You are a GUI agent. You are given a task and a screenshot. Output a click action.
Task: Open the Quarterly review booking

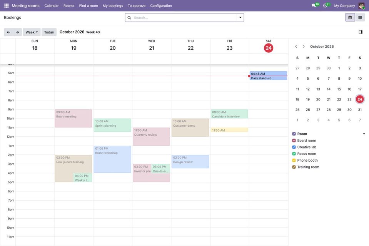coord(151,137)
